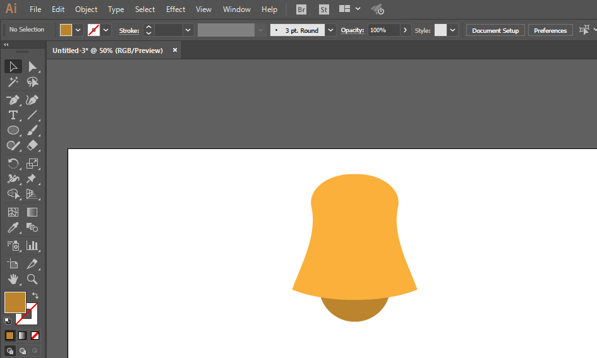Select the Column Graph tool
597x358 pixels.
coord(32,246)
